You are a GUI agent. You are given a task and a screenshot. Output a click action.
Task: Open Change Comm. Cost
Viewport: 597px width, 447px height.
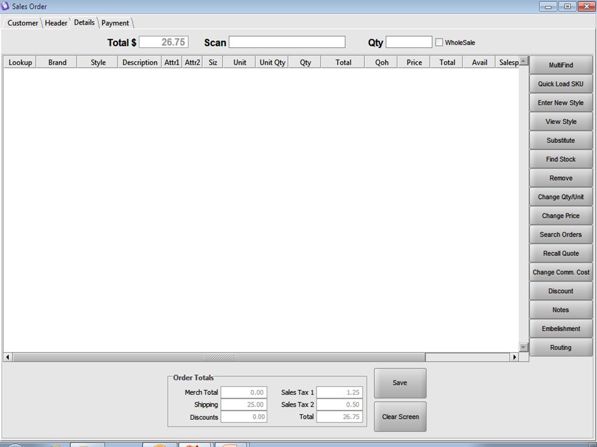(561, 272)
